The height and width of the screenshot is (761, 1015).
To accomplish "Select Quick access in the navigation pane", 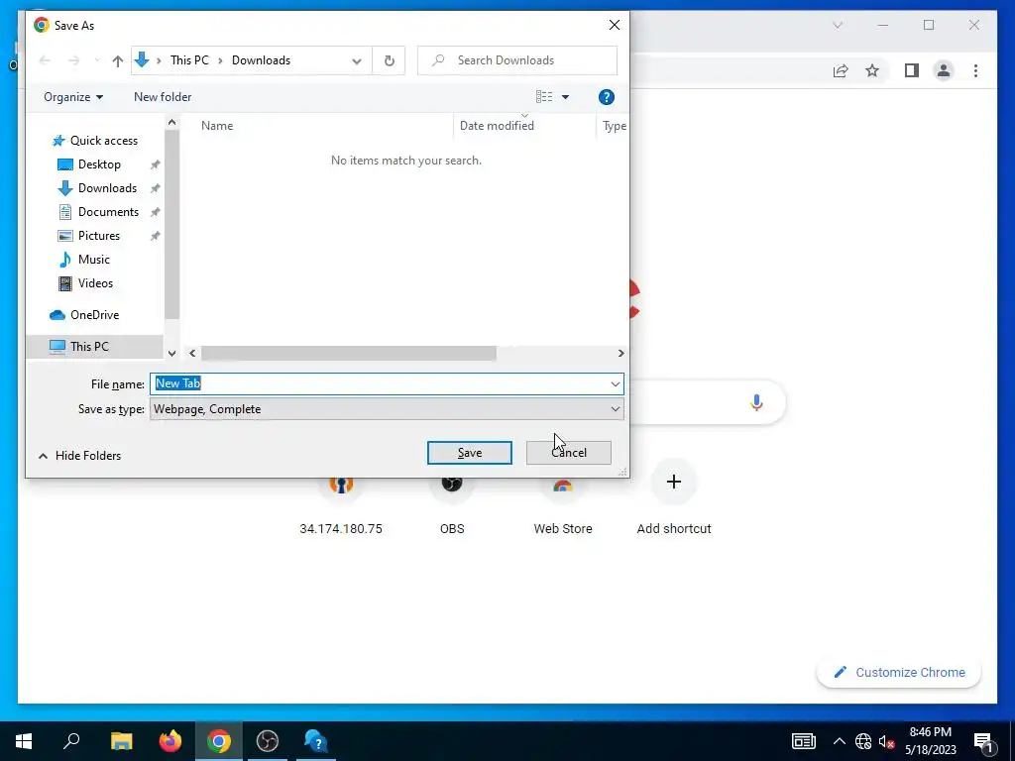I will coord(103,141).
